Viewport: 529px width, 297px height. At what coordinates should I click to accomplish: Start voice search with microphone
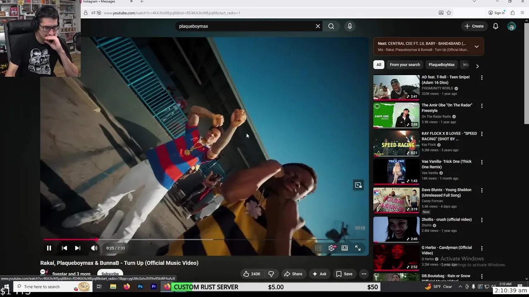pyautogui.click(x=350, y=26)
